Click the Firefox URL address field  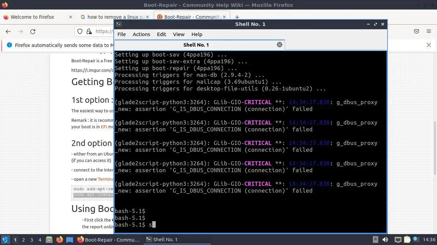tap(104, 31)
